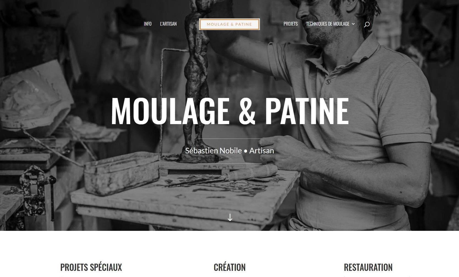Open the INFO menu item
459x277 pixels.
147,24
